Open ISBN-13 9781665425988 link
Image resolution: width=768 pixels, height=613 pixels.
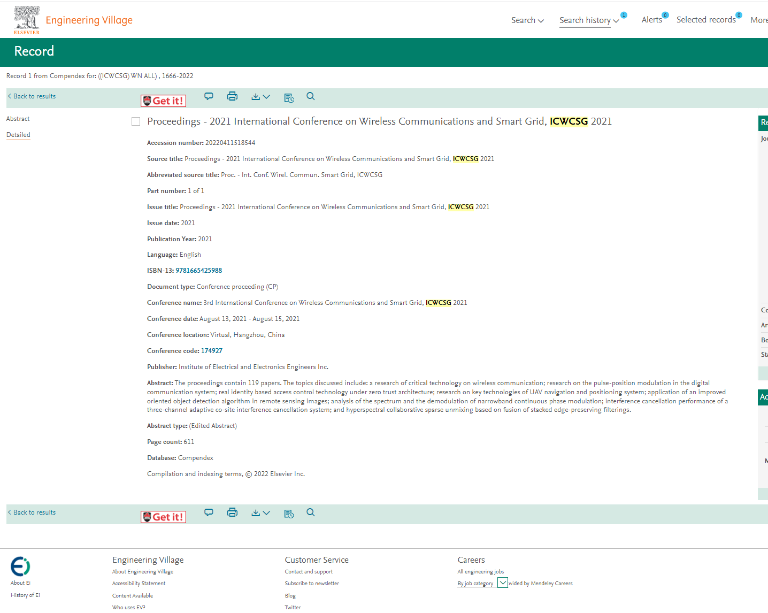199,271
